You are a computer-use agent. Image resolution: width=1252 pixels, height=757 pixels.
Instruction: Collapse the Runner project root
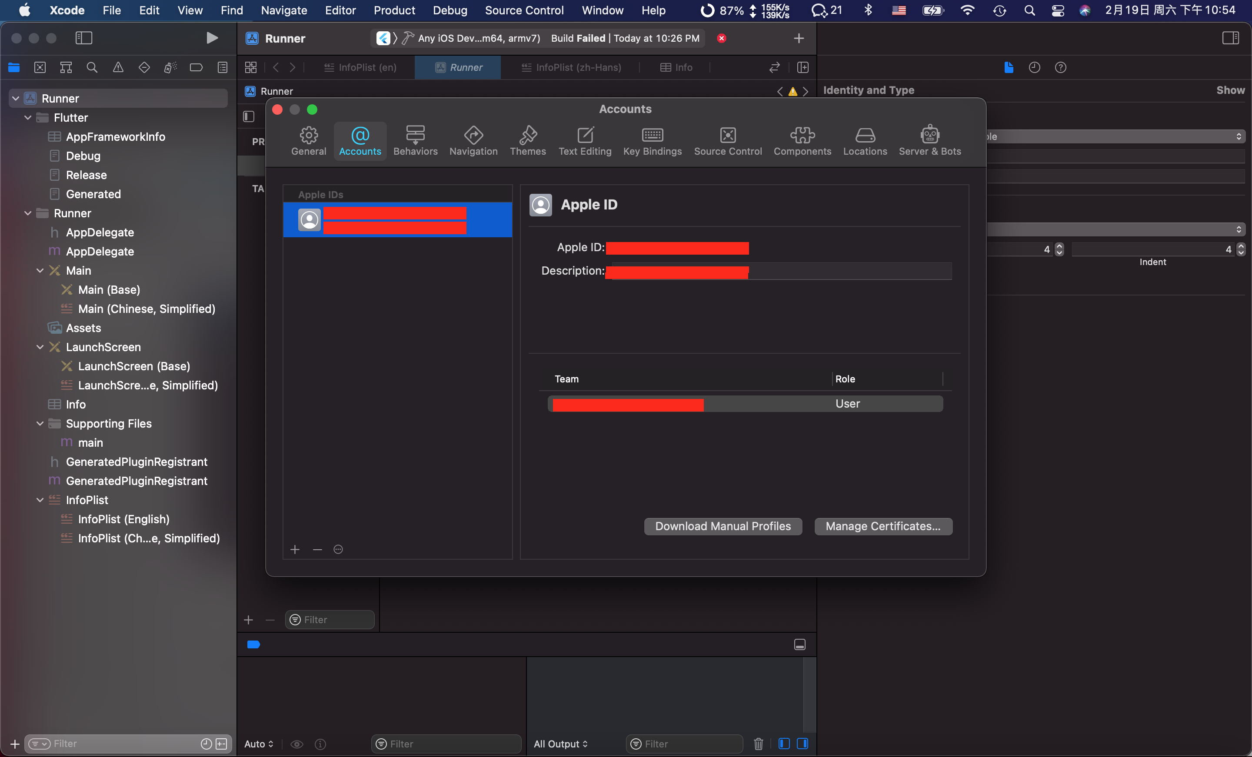[x=16, y=98]
